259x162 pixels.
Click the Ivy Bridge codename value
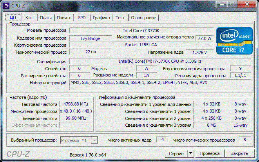[91, 38]
